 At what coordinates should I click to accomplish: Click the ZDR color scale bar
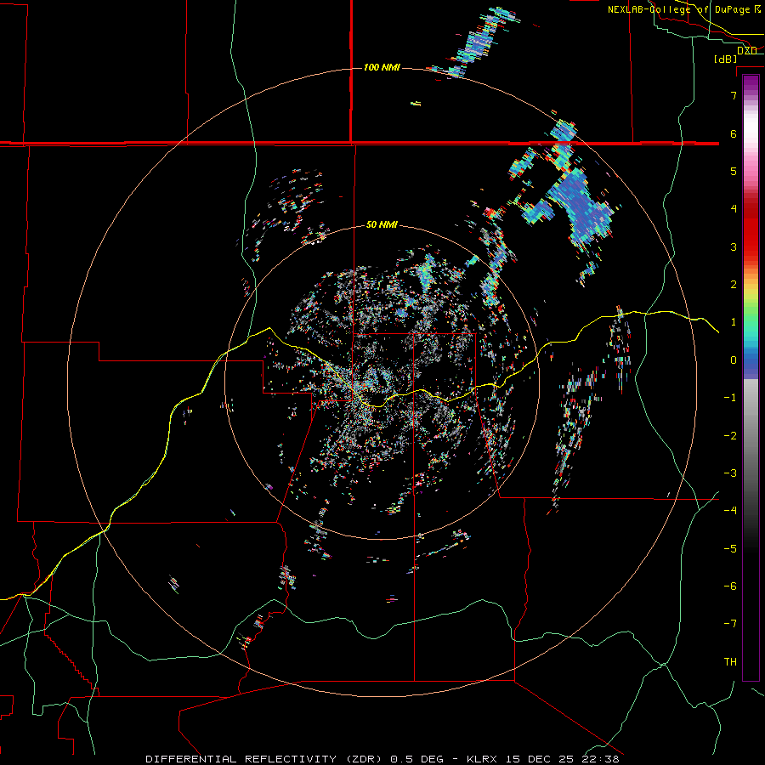pyautogui.click(x=751, y=377)
